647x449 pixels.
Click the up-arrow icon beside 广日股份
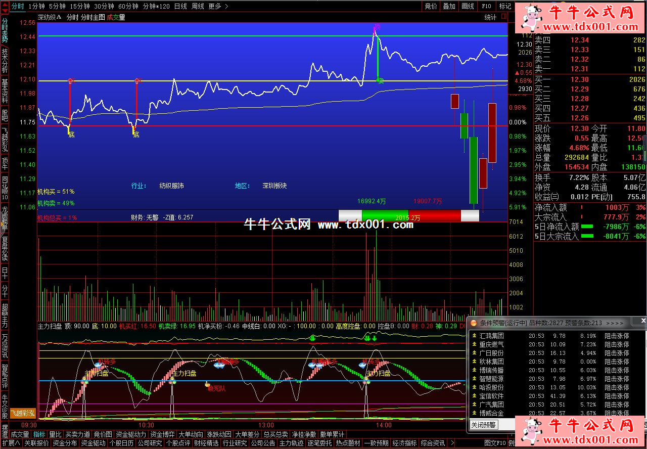tap(474, 353)
